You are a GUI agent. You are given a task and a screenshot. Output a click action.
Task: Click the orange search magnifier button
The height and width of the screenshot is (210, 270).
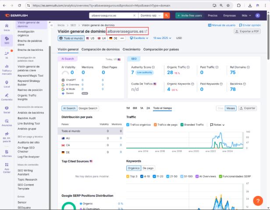[x=167, y=15]
